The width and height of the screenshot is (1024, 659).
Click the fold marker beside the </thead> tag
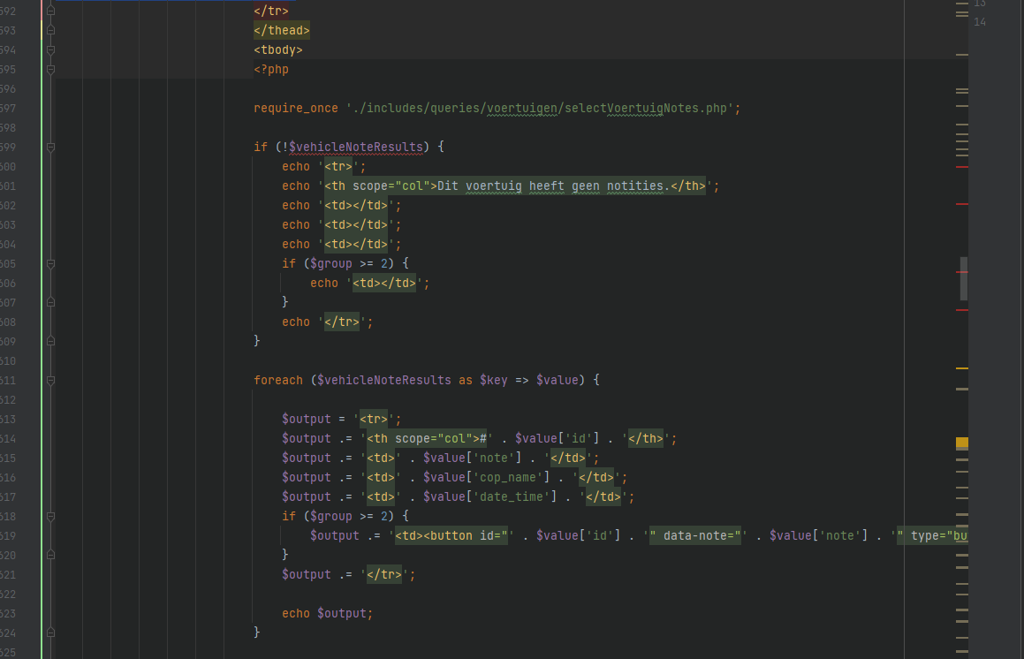(x=50, y=31)
